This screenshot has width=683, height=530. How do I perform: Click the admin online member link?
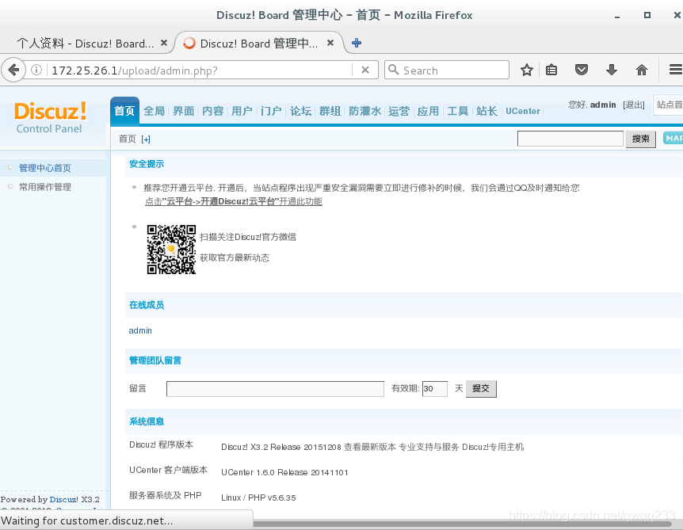[x=140, y=330]
